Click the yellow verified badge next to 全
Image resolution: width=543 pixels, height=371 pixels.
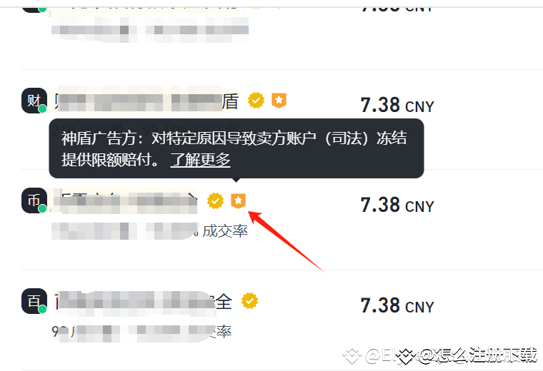(249, 301)
